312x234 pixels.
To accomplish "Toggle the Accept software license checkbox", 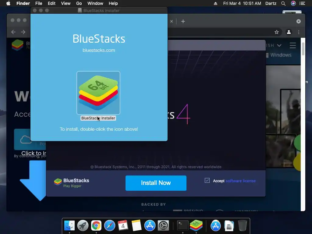I will coord(207,180).
